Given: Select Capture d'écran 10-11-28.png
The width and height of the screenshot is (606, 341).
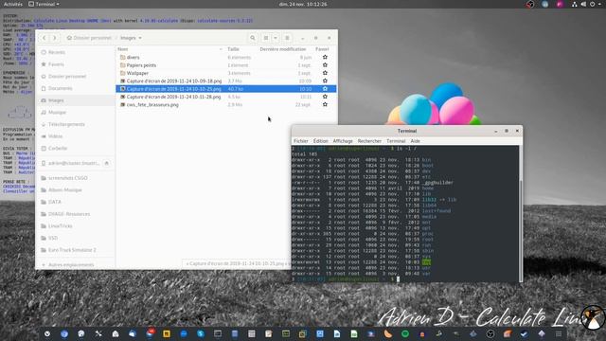Looking at the screenshot, I should click(226, 97).
